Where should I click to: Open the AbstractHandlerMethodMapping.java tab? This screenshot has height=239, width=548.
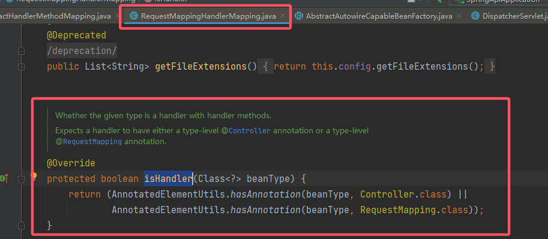(x=56, y=16)
